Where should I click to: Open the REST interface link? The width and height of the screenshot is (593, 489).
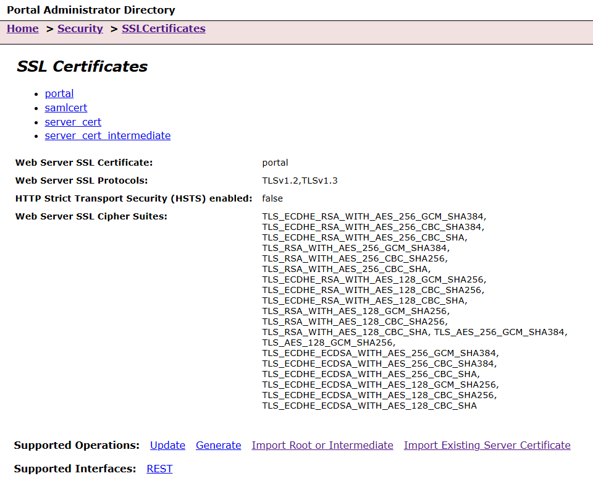[x=159, y=469]
